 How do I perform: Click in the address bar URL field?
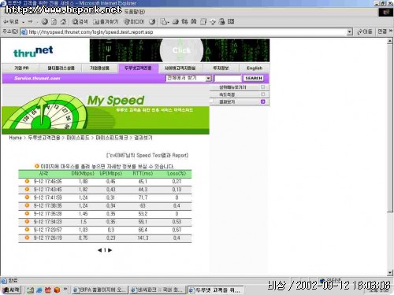coord(184,32)
